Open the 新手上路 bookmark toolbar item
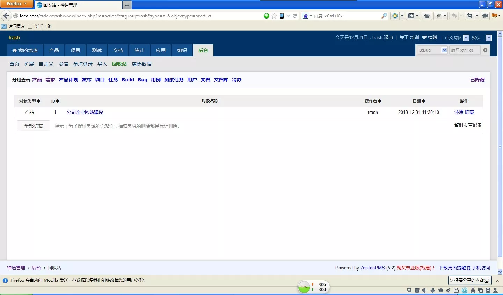The width and height of the screenshot is (503, 295). click(x=39, y=26)
